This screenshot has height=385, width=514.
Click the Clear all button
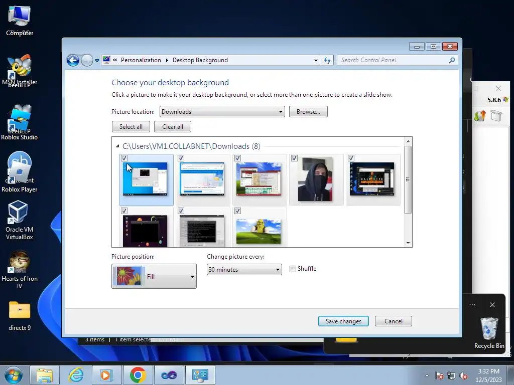click(173, 127)
